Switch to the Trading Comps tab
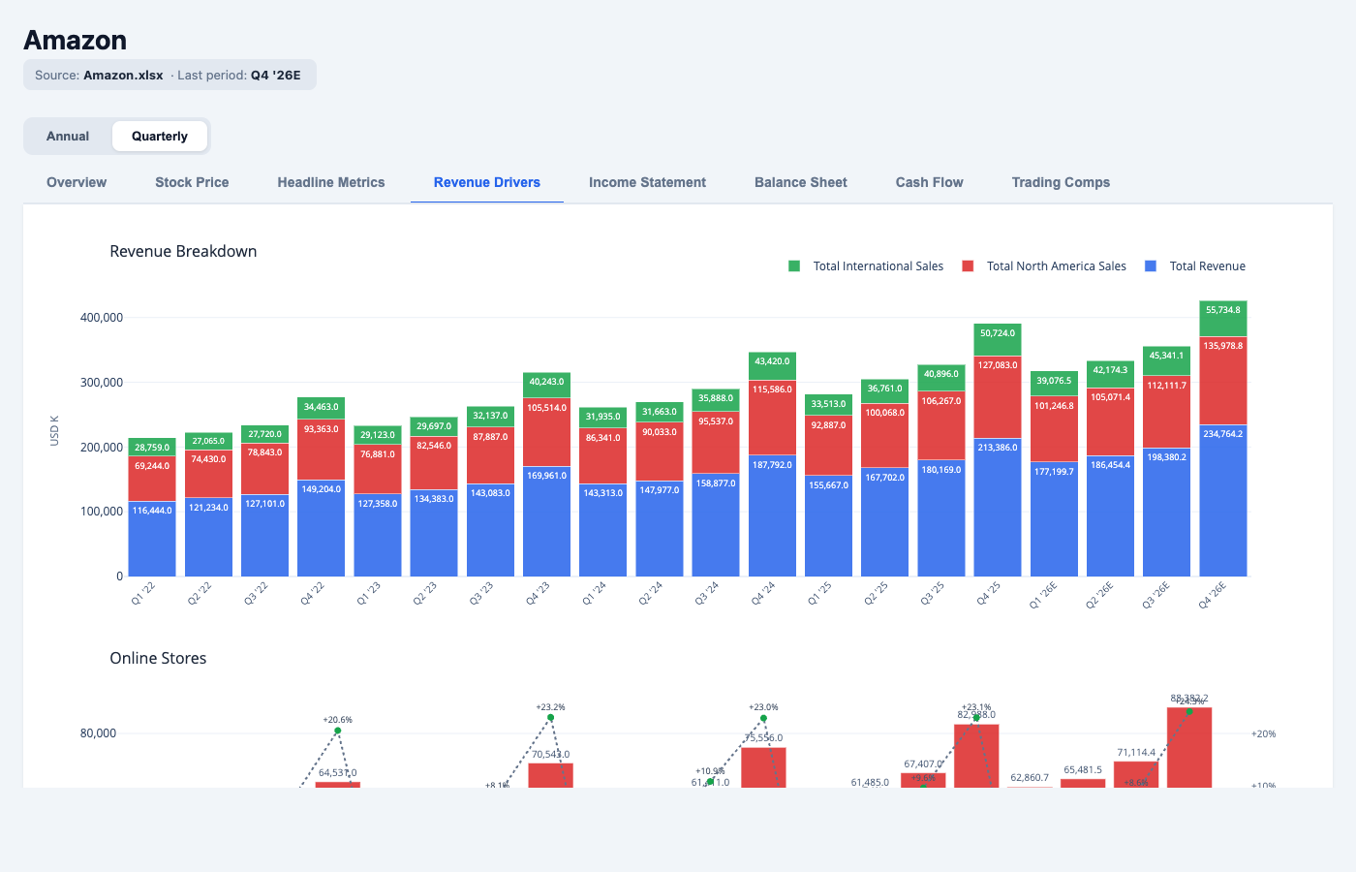This screenshot has width=1356, height=872. (x=1061, y=182)
